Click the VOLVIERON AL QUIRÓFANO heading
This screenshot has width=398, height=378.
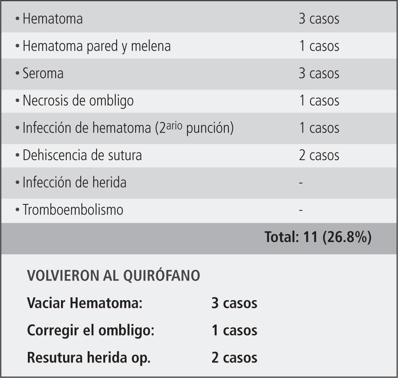pyautogui.click(x=113, y=276)
